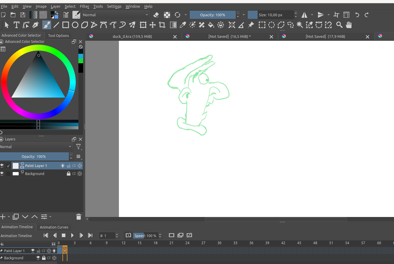
Task: Select the Text tool
Action: pos(17,25)
